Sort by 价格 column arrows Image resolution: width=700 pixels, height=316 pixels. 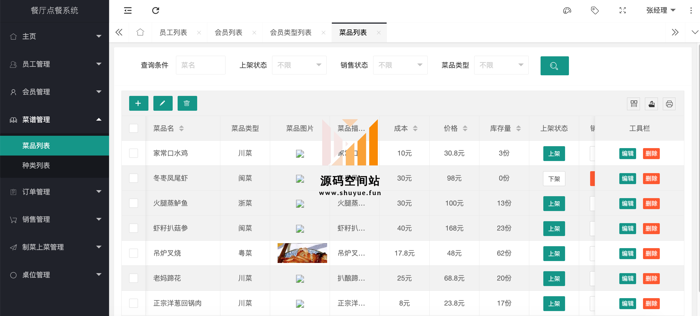[465, 128]
